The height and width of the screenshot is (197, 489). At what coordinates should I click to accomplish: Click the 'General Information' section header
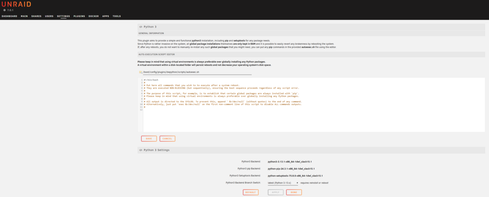coord(151,33)
